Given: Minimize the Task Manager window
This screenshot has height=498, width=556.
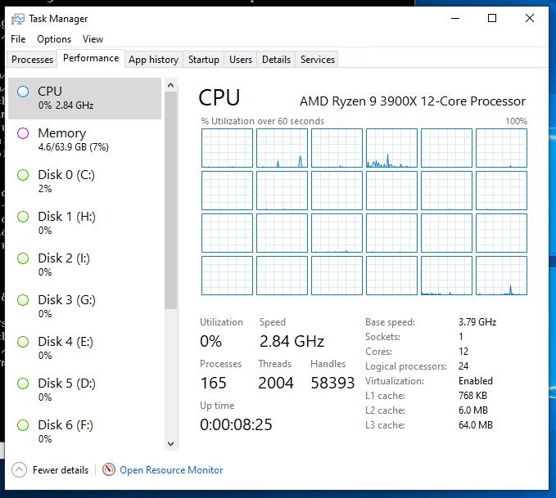Looking at the screenshot, I should 455,19.
